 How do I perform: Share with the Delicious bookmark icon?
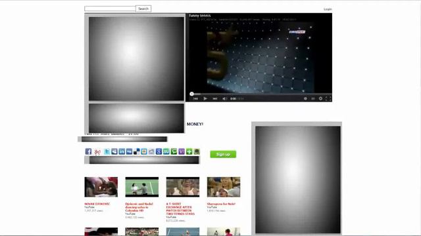(137, 151)
